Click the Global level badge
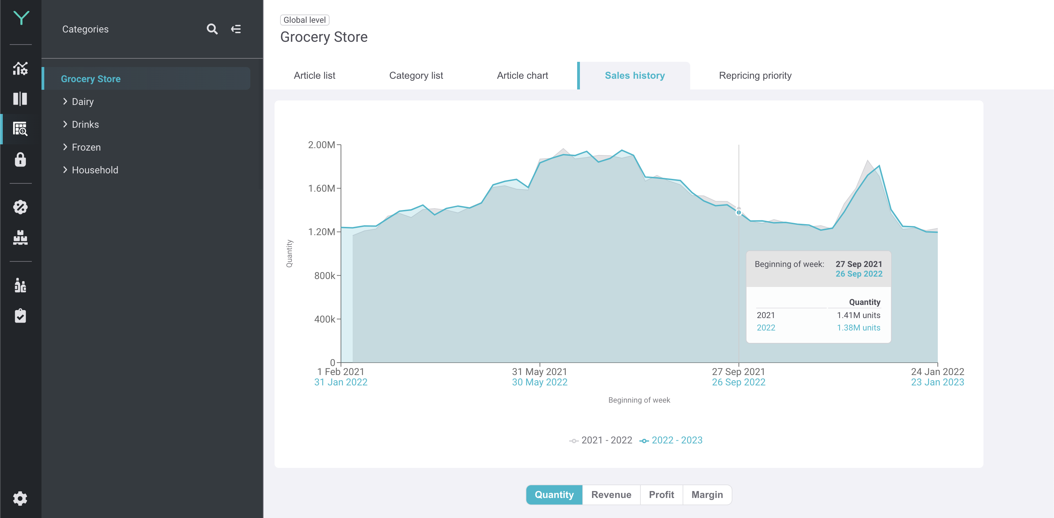This screenshot has height=518, width=1054. click(304, 20)
